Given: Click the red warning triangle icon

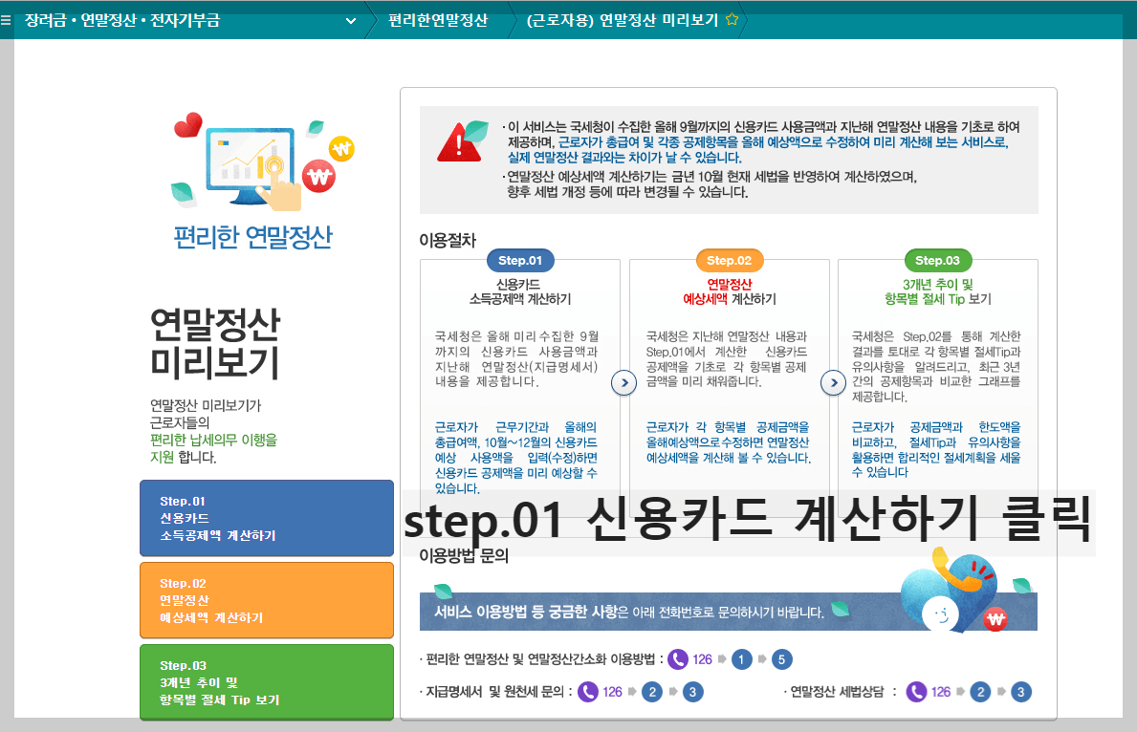Looking at the screenshot, I should tap(460, 140).
